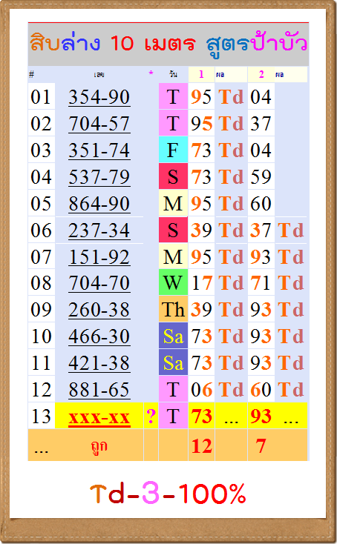Click the underlined number 354-90

coord(99,97)
